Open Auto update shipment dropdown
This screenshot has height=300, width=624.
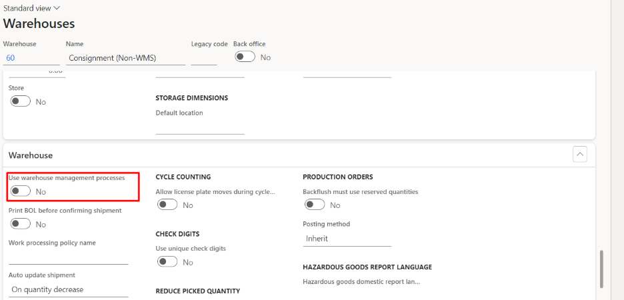[x=68, y=289]
